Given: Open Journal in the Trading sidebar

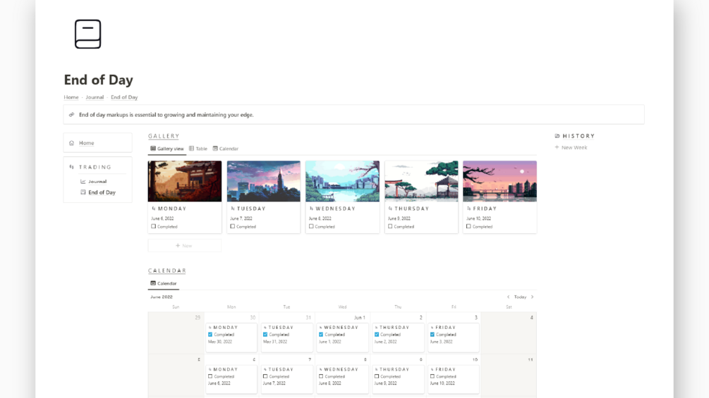Looking at the screenshot, I should tap(97, 182).
